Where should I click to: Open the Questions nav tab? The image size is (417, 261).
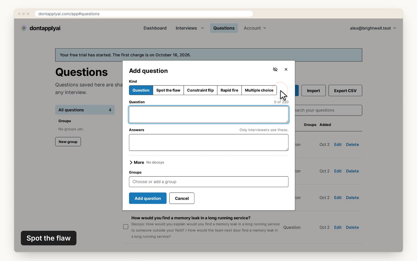(224, 28)
